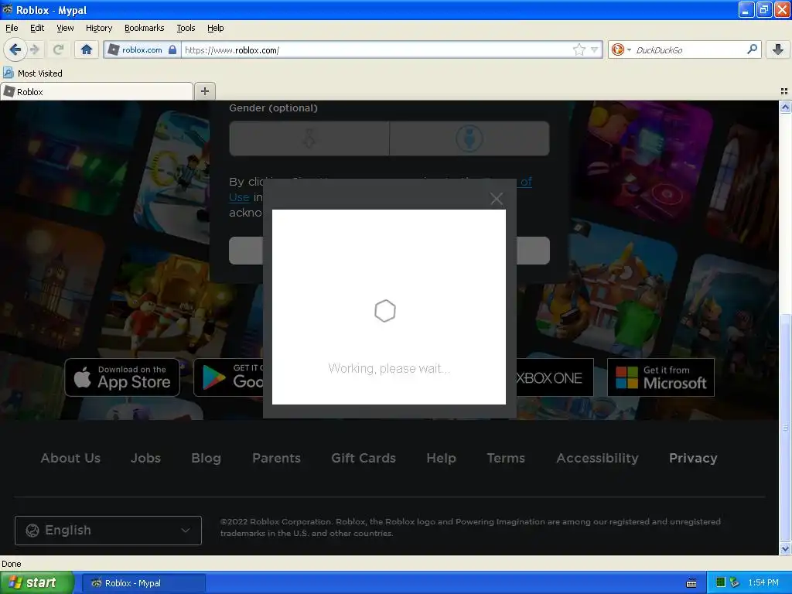The height and width of the screenshot is (594, 792).
Task: Open the Terms footer link
Action: 506,458
